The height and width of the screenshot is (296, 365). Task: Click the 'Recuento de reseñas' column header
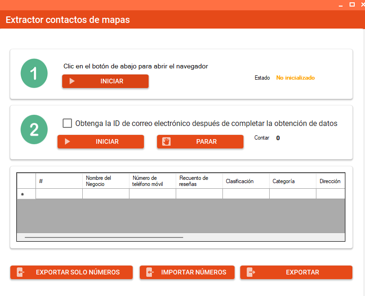pos(199,181)
